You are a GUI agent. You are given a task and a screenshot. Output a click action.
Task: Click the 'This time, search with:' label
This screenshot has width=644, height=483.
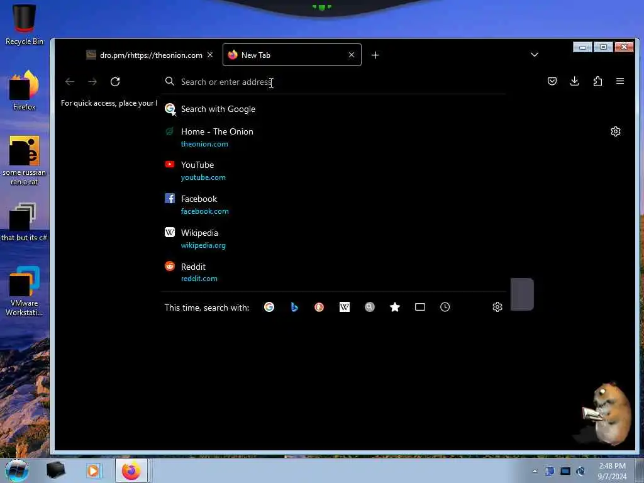pos(206,308)
